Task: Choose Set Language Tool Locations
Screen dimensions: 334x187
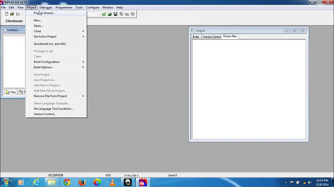Action: pyautogui.click(x=53, y=109)
